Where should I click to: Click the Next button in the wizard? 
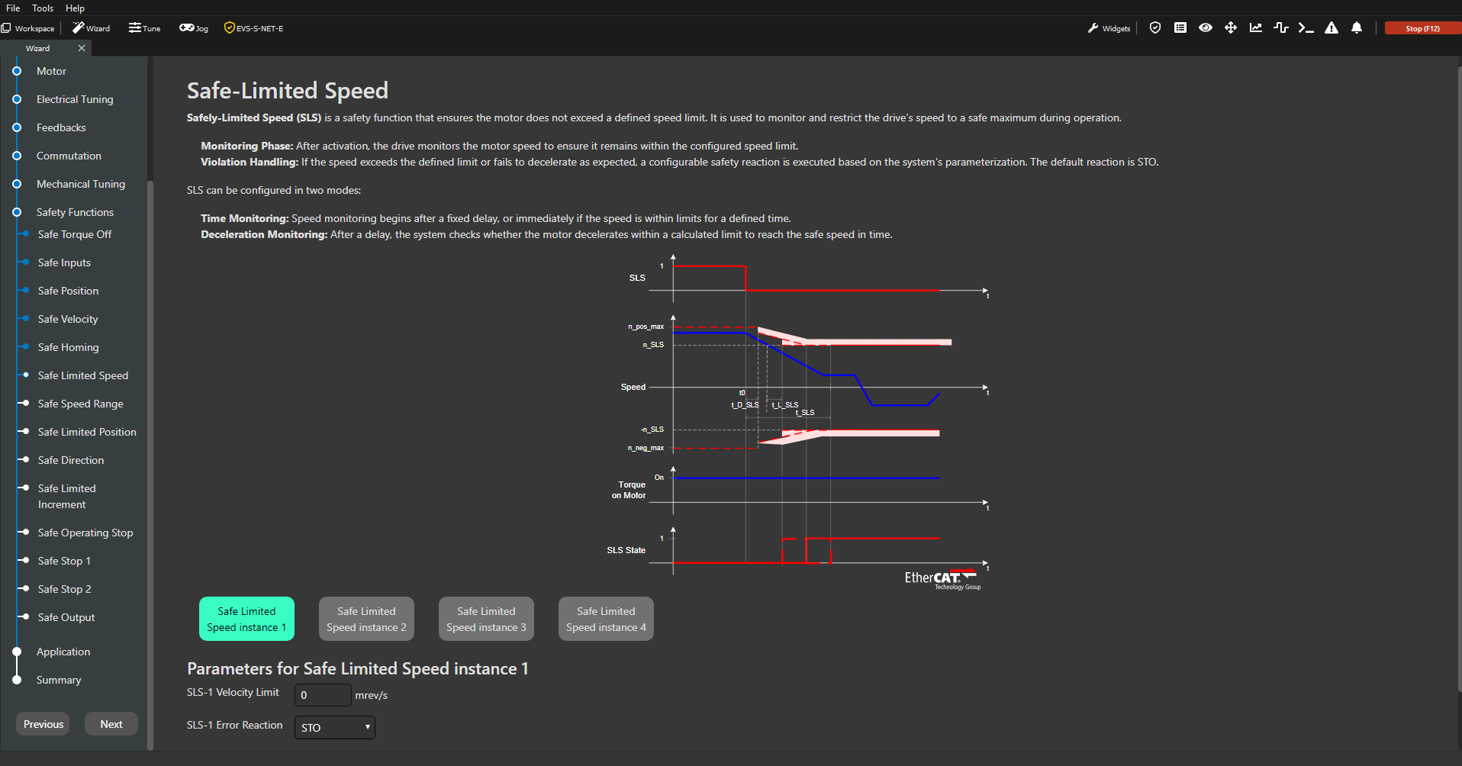(111, 724)
